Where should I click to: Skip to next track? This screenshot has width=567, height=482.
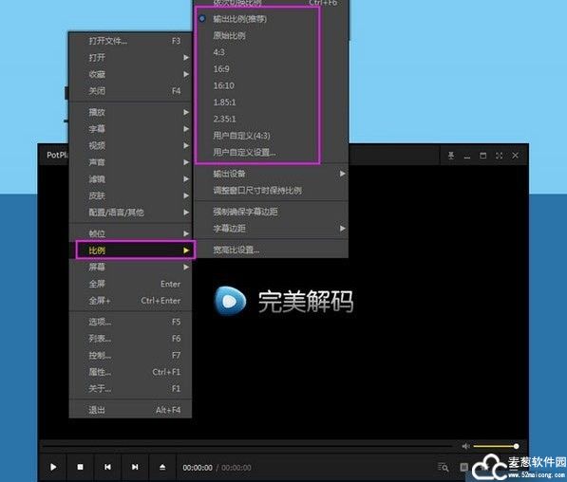pos(135,467)
